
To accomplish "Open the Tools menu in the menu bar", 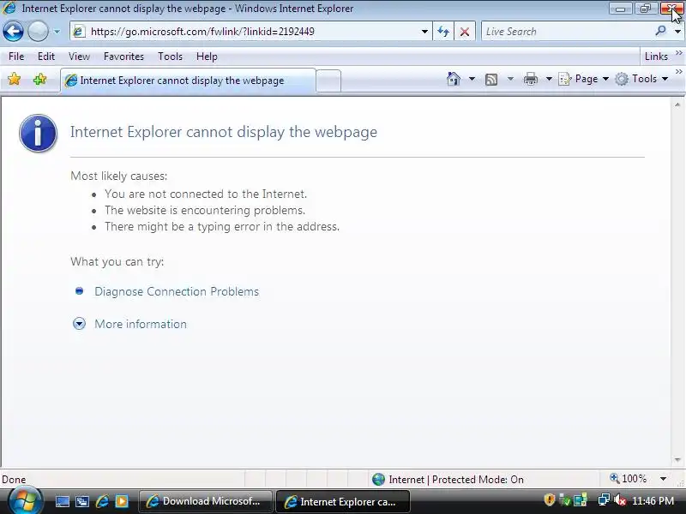I will pos(170,57).
